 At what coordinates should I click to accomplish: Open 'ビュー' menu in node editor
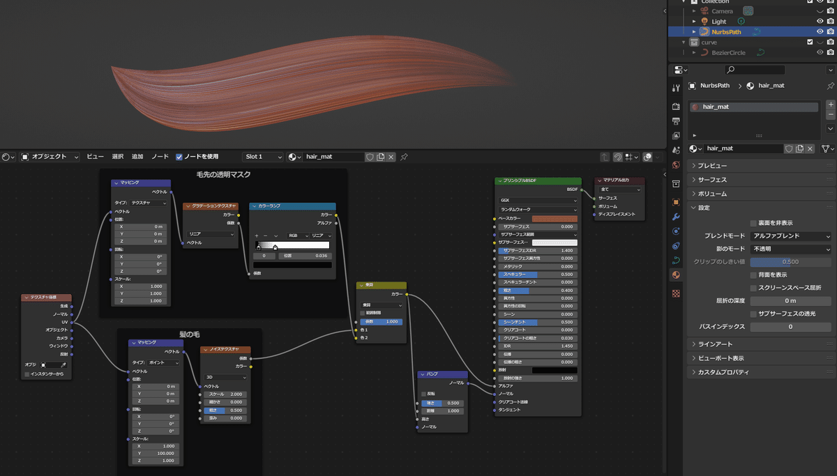[x=96, y=158]
